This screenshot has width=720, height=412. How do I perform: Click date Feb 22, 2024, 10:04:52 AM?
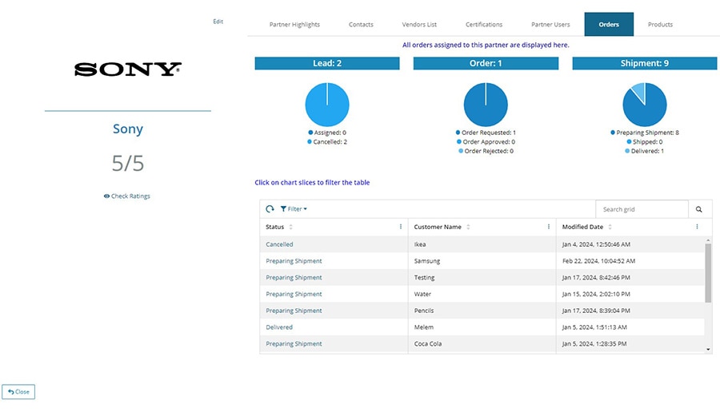(598, 261)
